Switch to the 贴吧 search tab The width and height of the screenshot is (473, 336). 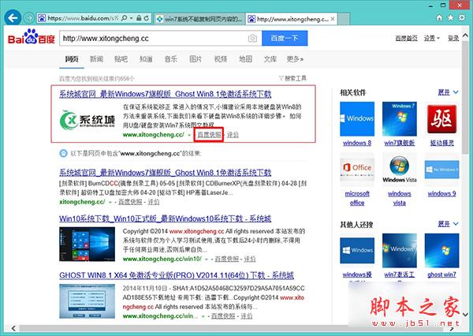pos(121,59)
